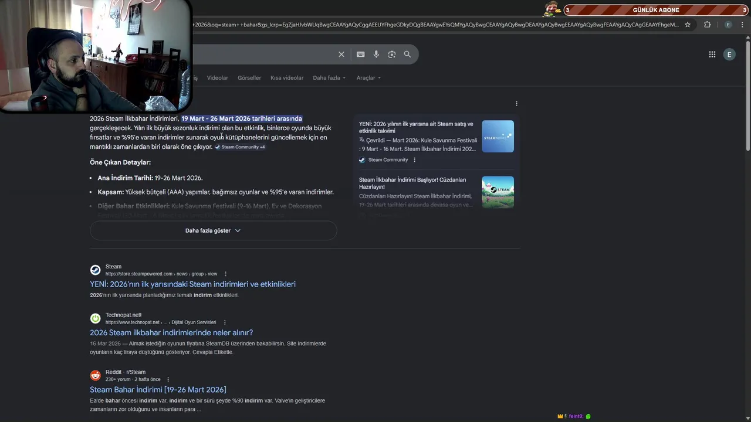This screenshot has height=422, width=751.
Task: Click the Technopat green favicon
Action: (95, 318)
